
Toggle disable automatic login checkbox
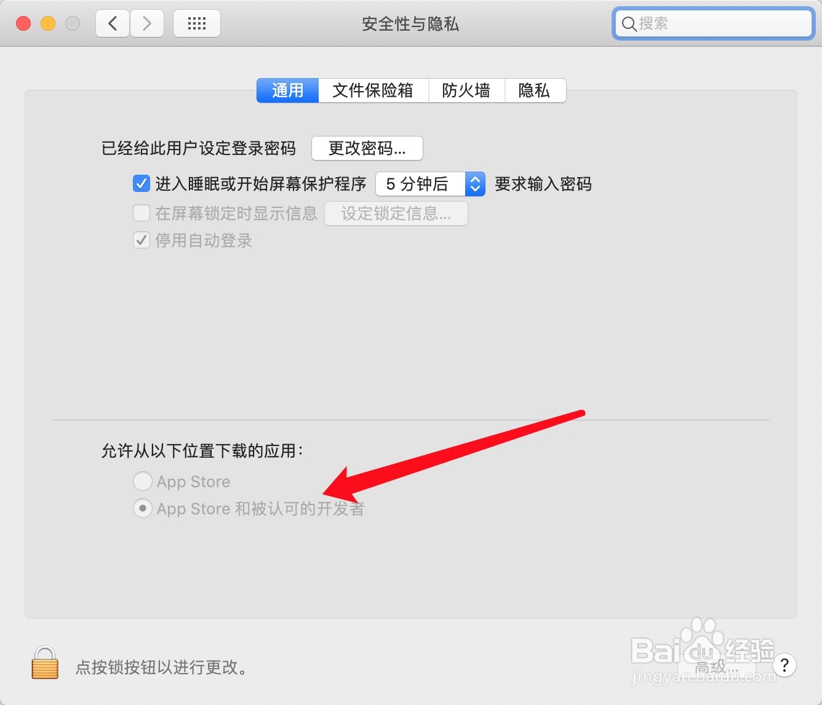[x=142, y=240]
